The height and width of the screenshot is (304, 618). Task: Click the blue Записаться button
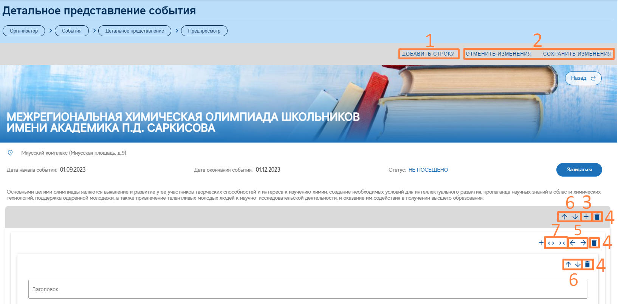click(579, 170)
